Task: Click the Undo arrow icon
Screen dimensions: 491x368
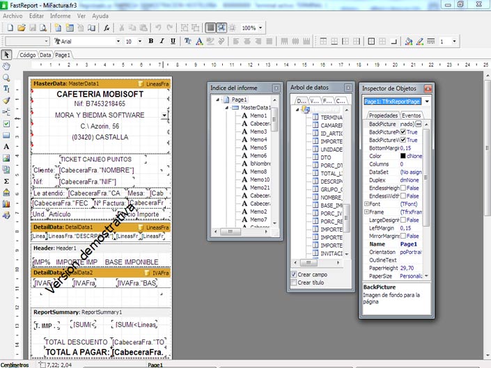Action: (x=159, y=28)
